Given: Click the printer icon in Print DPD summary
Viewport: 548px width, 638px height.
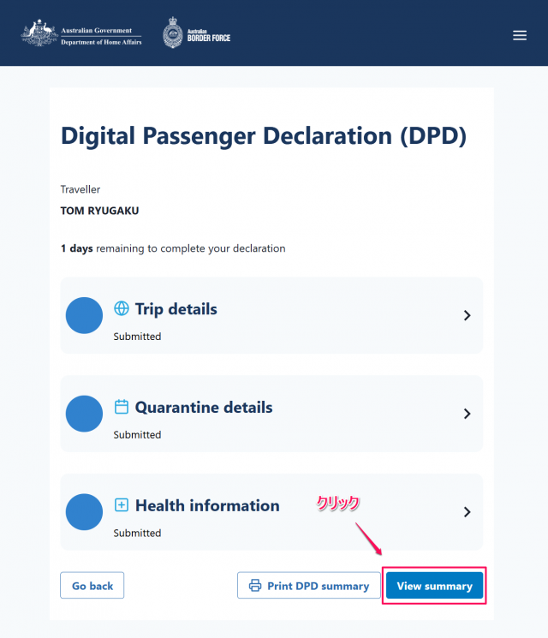Looking at the screenshot, I should point(255,586).
